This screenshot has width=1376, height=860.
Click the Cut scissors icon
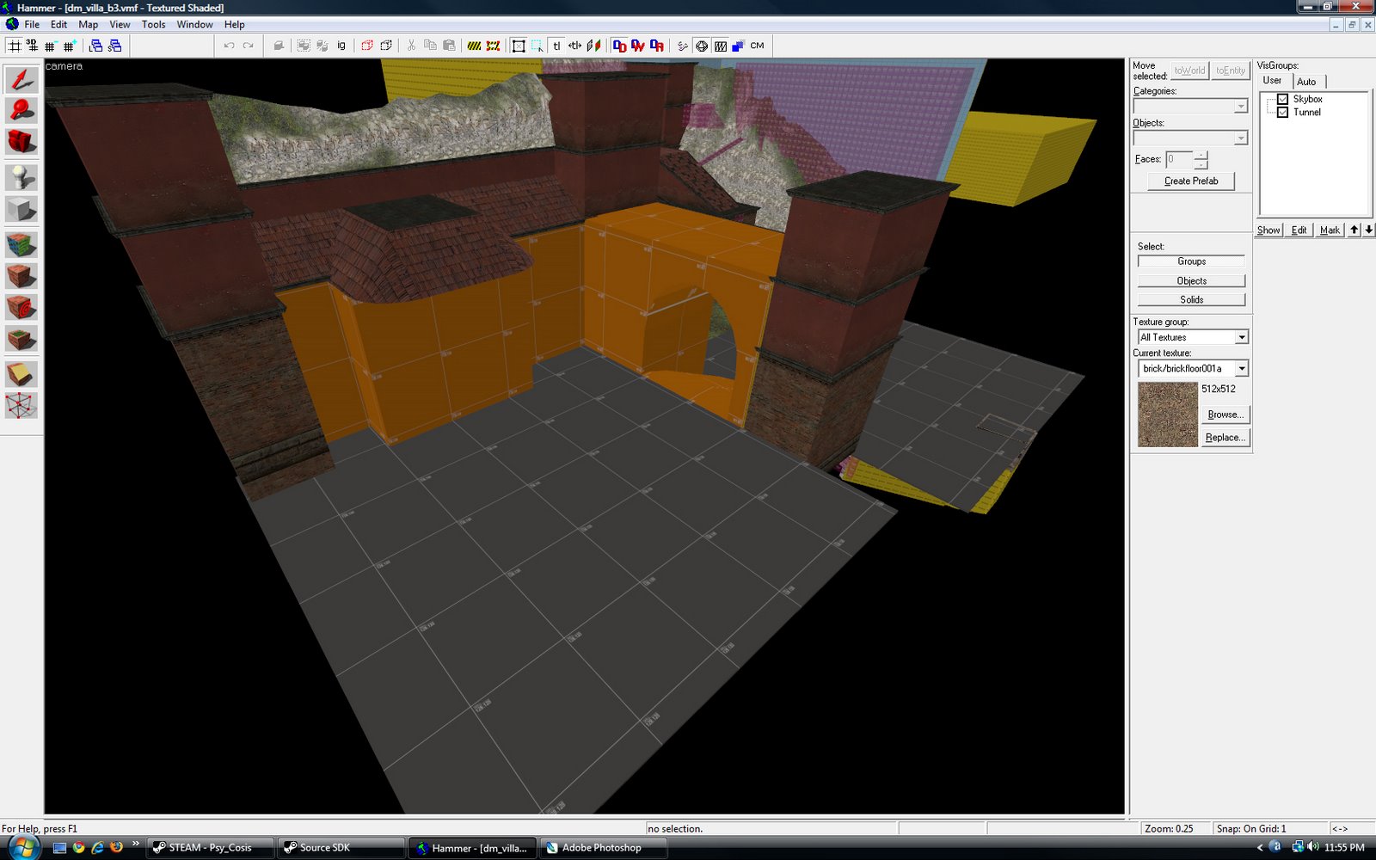[x=411, y=46]
